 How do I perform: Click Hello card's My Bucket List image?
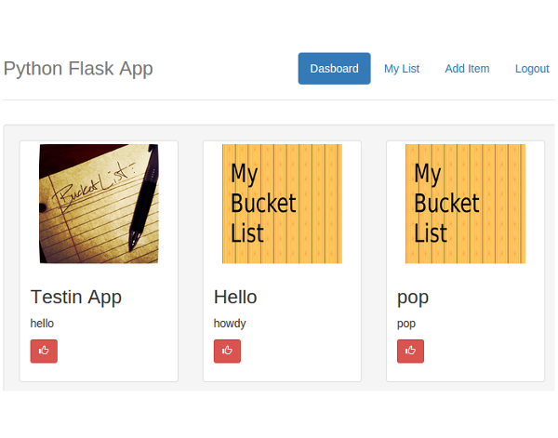pyautogui.click(x=282, y=204)
